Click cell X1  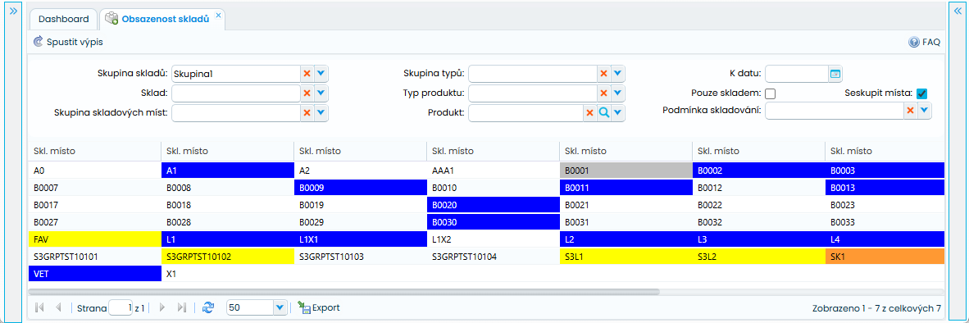tap(227, 274)
